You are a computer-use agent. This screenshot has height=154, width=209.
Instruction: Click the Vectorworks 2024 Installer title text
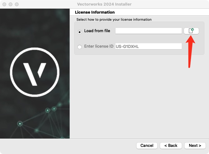click(x=104, y=4)
